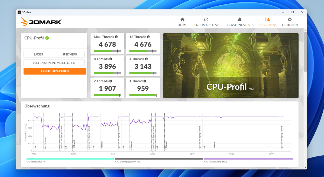Click the 2 Threads score bar
This screenshot has width=324, height=177.
click(x=107, y=95)
